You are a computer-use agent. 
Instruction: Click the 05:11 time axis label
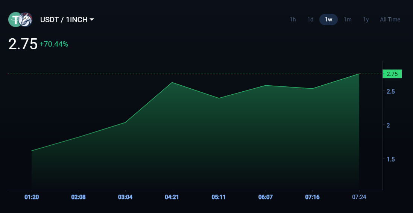coord(219,197)
